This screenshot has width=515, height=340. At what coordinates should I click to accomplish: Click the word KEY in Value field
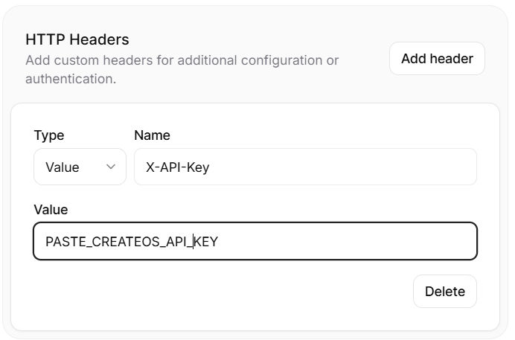pos(206,241)
